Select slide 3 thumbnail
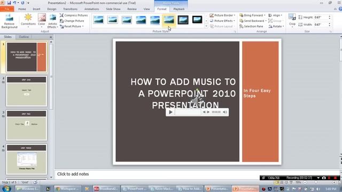The width and height of the screenshot is (342, 192). [x=26, y=125]
